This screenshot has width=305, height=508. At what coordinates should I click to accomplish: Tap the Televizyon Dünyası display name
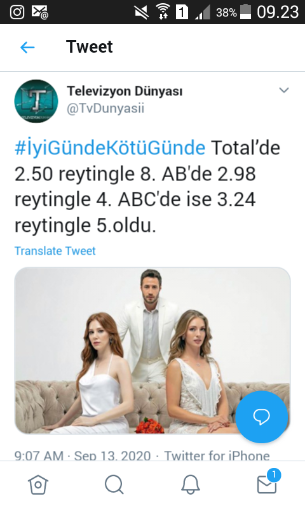[x=125, y=91]
